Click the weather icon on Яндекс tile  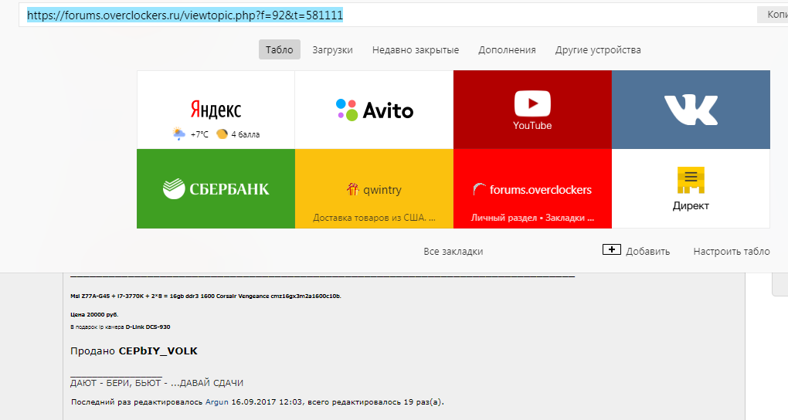click(x=179, y=134)
